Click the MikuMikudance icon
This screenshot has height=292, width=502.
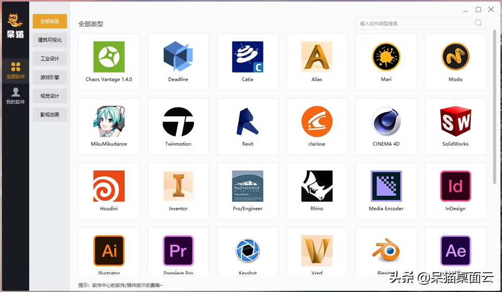109,122
